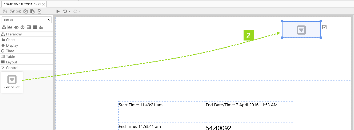
Task: Click the Paste clipboard icon
Action: [33, 11]
